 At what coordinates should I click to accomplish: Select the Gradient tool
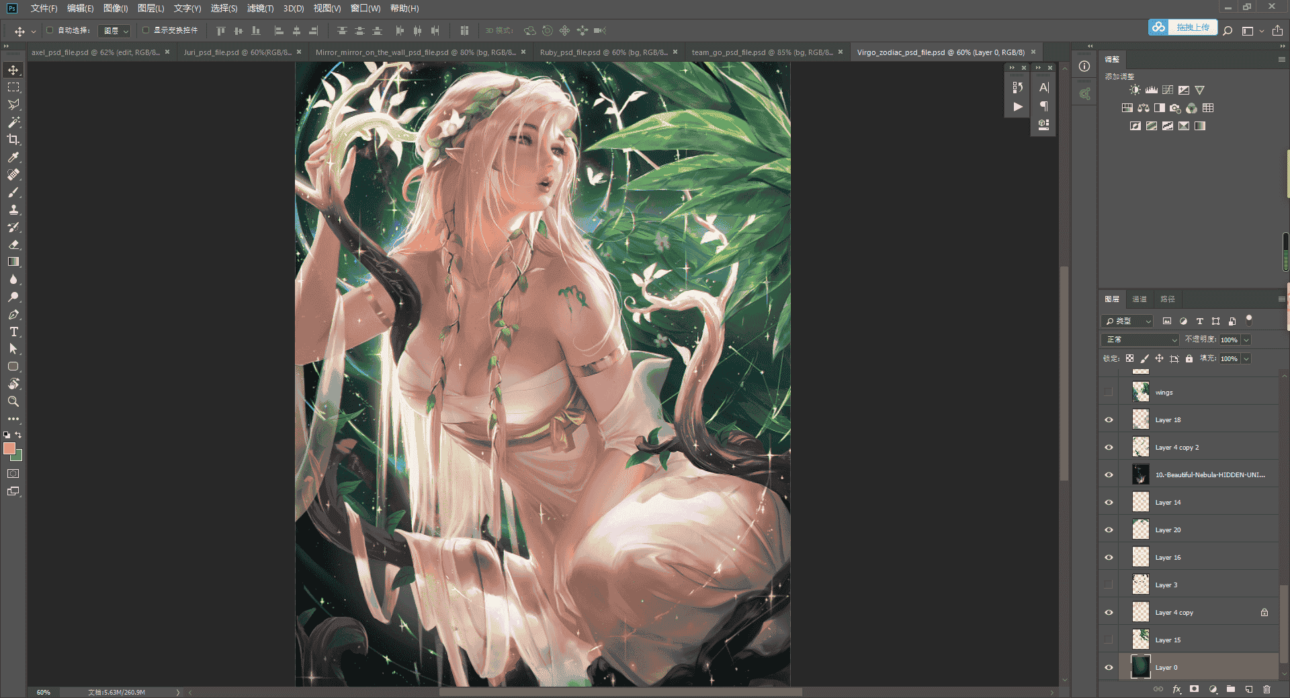pyautogui.click(x=13, y=262)
